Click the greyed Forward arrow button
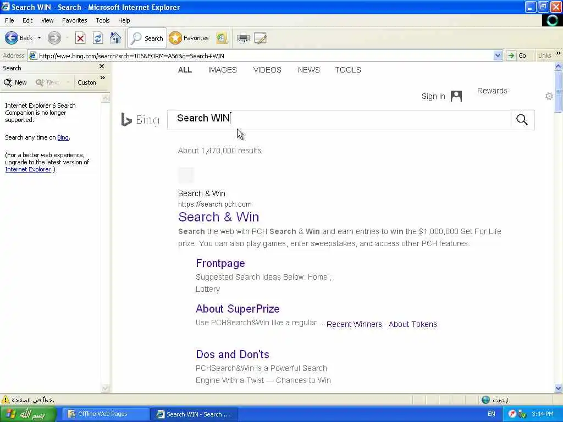Image resolution: width=563 pixels, height=422 pixels. tap(54, 38)
